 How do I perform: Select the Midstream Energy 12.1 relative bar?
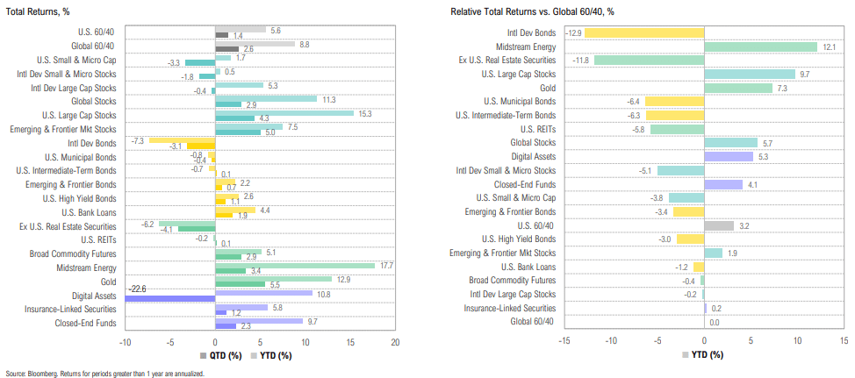761,46
